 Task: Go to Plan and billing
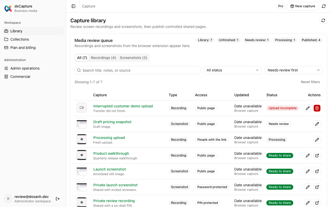33,48
